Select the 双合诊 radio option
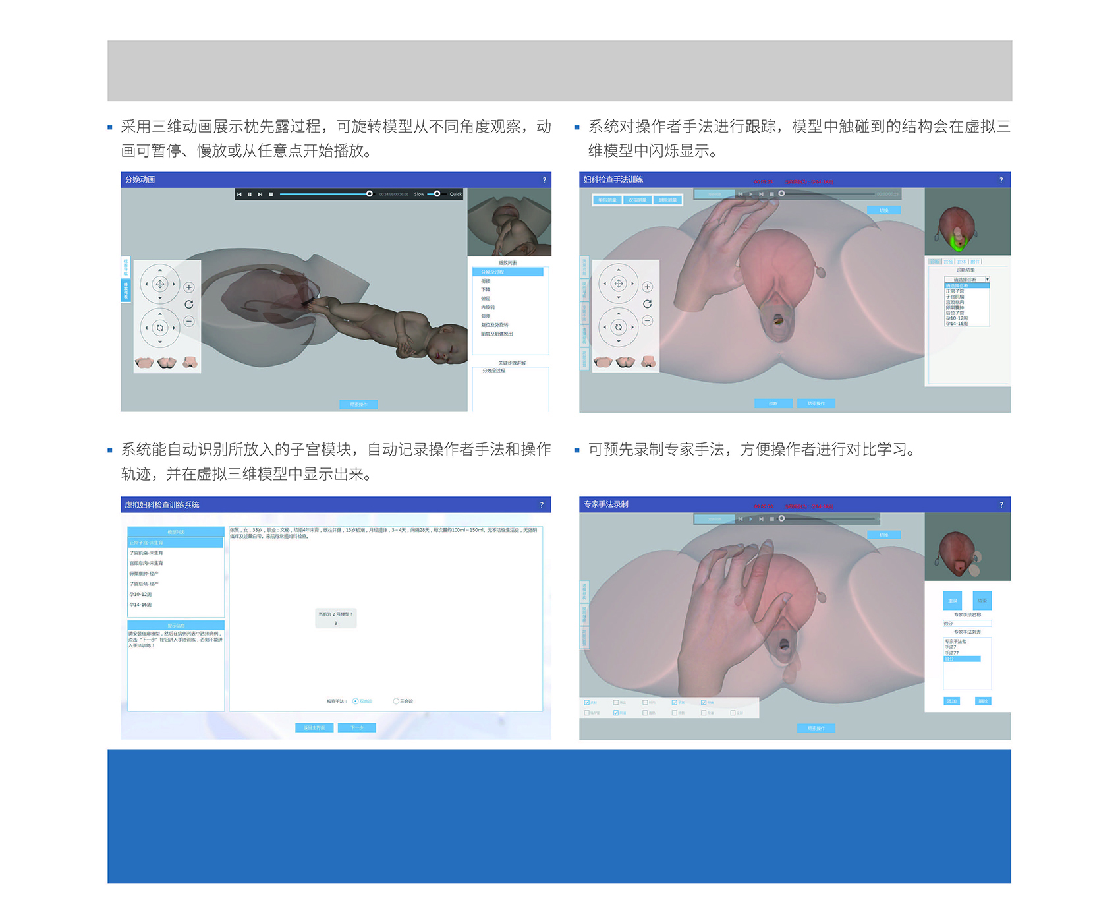The image size is (1120, 898). pos(356,702)
